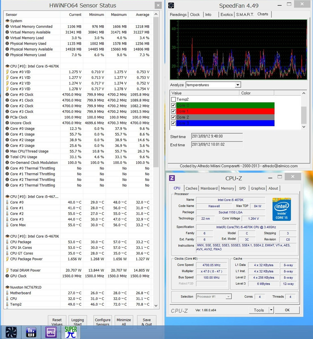Viewport: 313px width, 339px height.
Task: Open the Analyze temperatures dropdown
Action: [x=238, y=85]
